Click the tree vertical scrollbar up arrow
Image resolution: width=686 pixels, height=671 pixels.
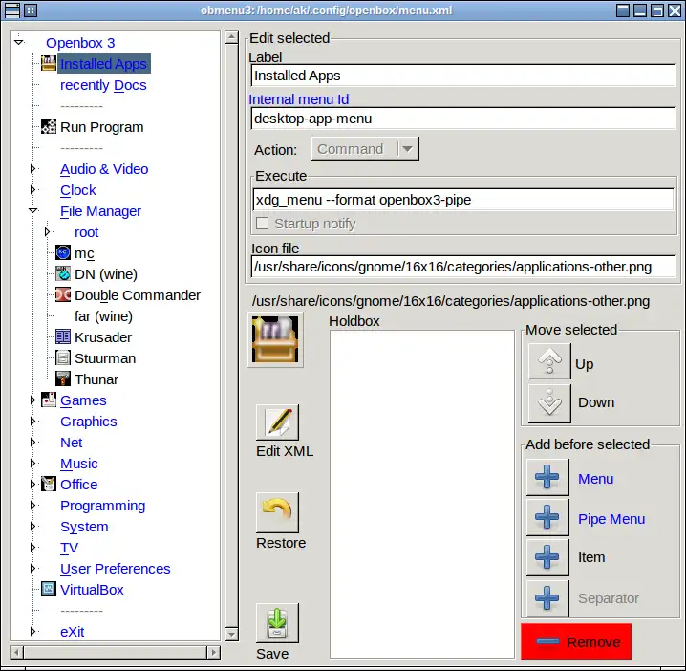(x=231, y=36)
